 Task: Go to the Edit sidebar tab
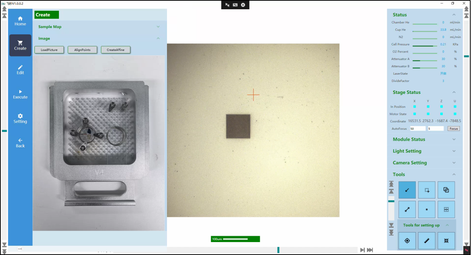[20, 69]
